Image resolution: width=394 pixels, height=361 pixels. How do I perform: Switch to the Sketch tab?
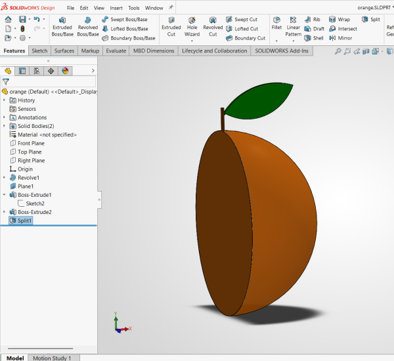pyautogui.click(x=39, y=51)
